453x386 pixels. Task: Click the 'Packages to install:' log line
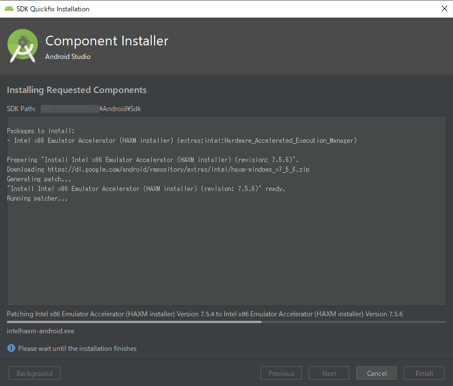pos(41,131)
